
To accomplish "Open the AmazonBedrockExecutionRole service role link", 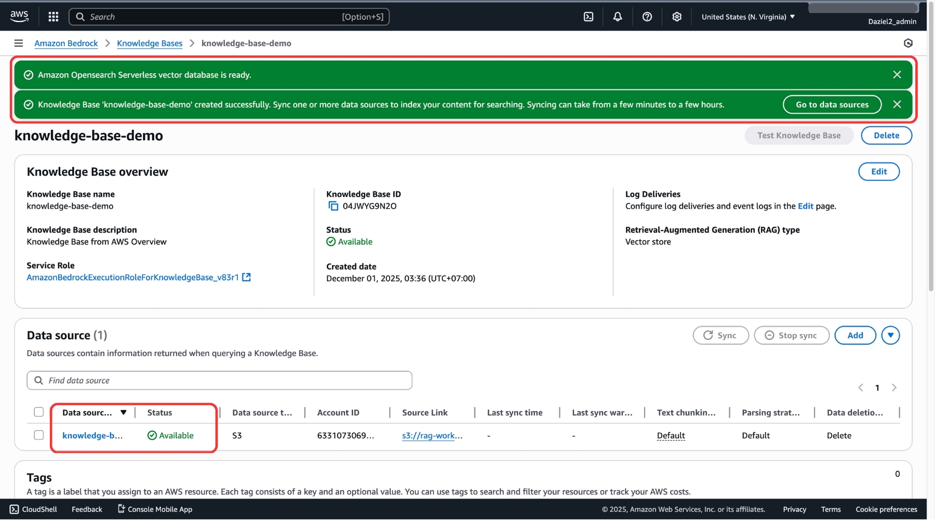I will [x=133, y=277].
